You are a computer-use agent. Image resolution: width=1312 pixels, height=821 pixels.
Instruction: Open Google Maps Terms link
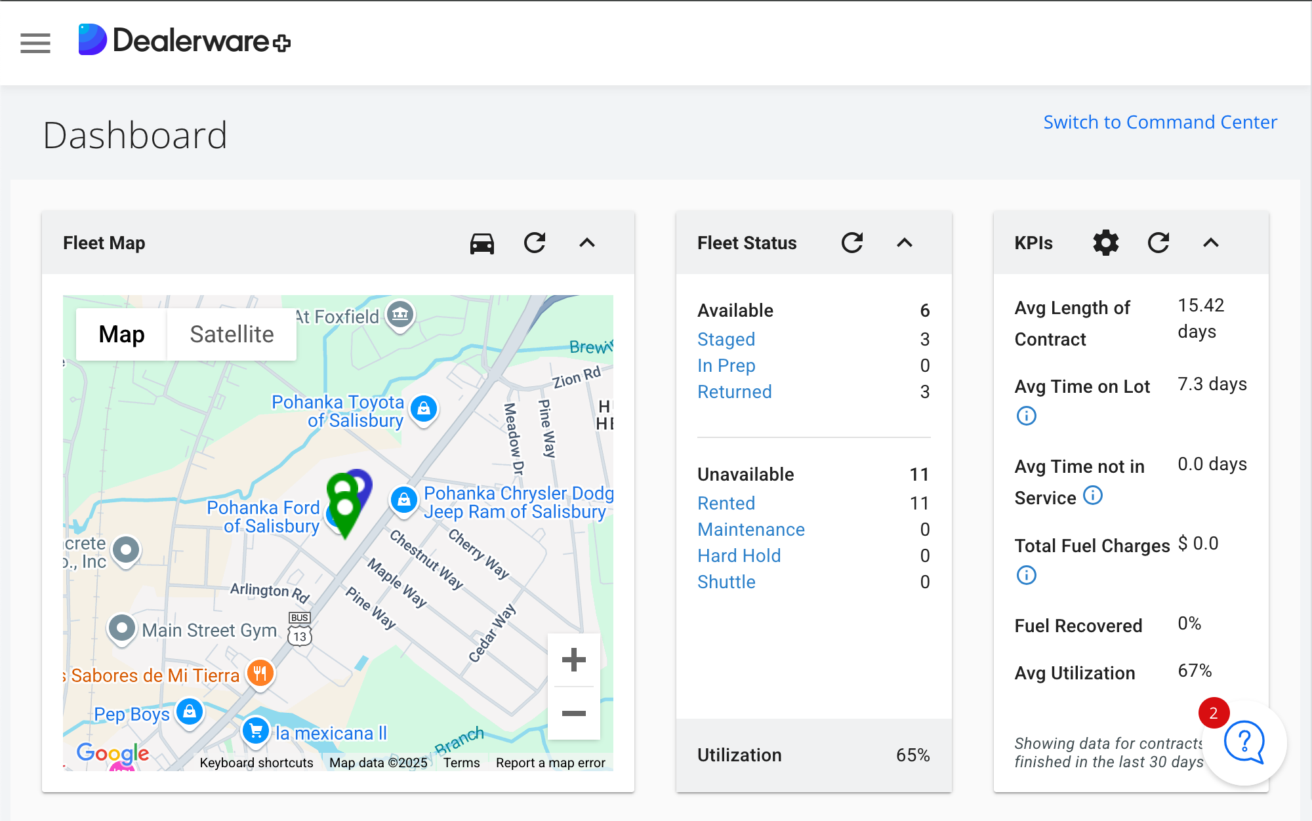pyautogui.click(x=462, y=763)
